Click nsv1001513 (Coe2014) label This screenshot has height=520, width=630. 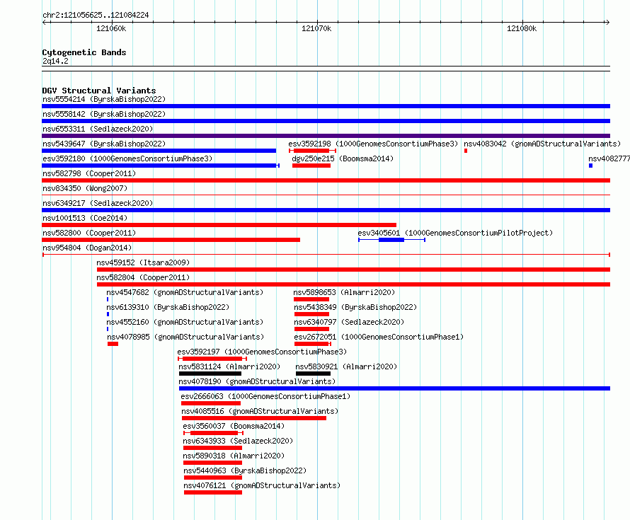point(85,218)
